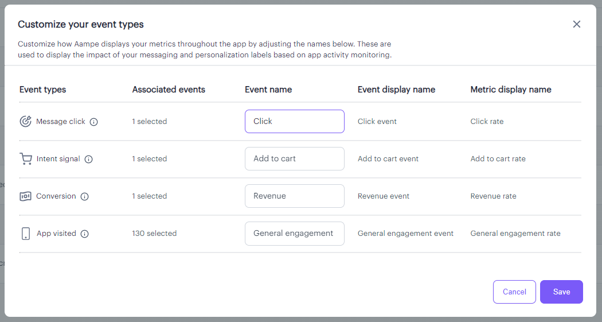This screenshot has height=322, width=602.
Task: Open Conversion's 1 selected events
Action: (x=149, y=196)
